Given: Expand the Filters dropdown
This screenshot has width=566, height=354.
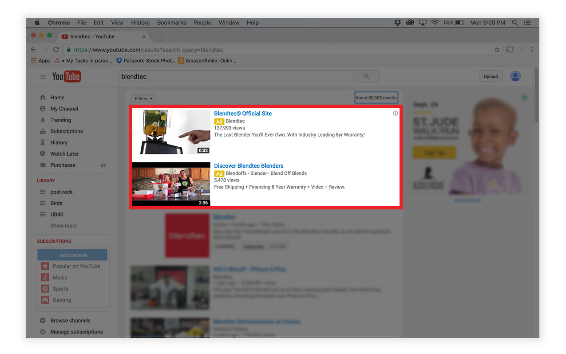Looking at the screenshot, I should tap(144, 98).
